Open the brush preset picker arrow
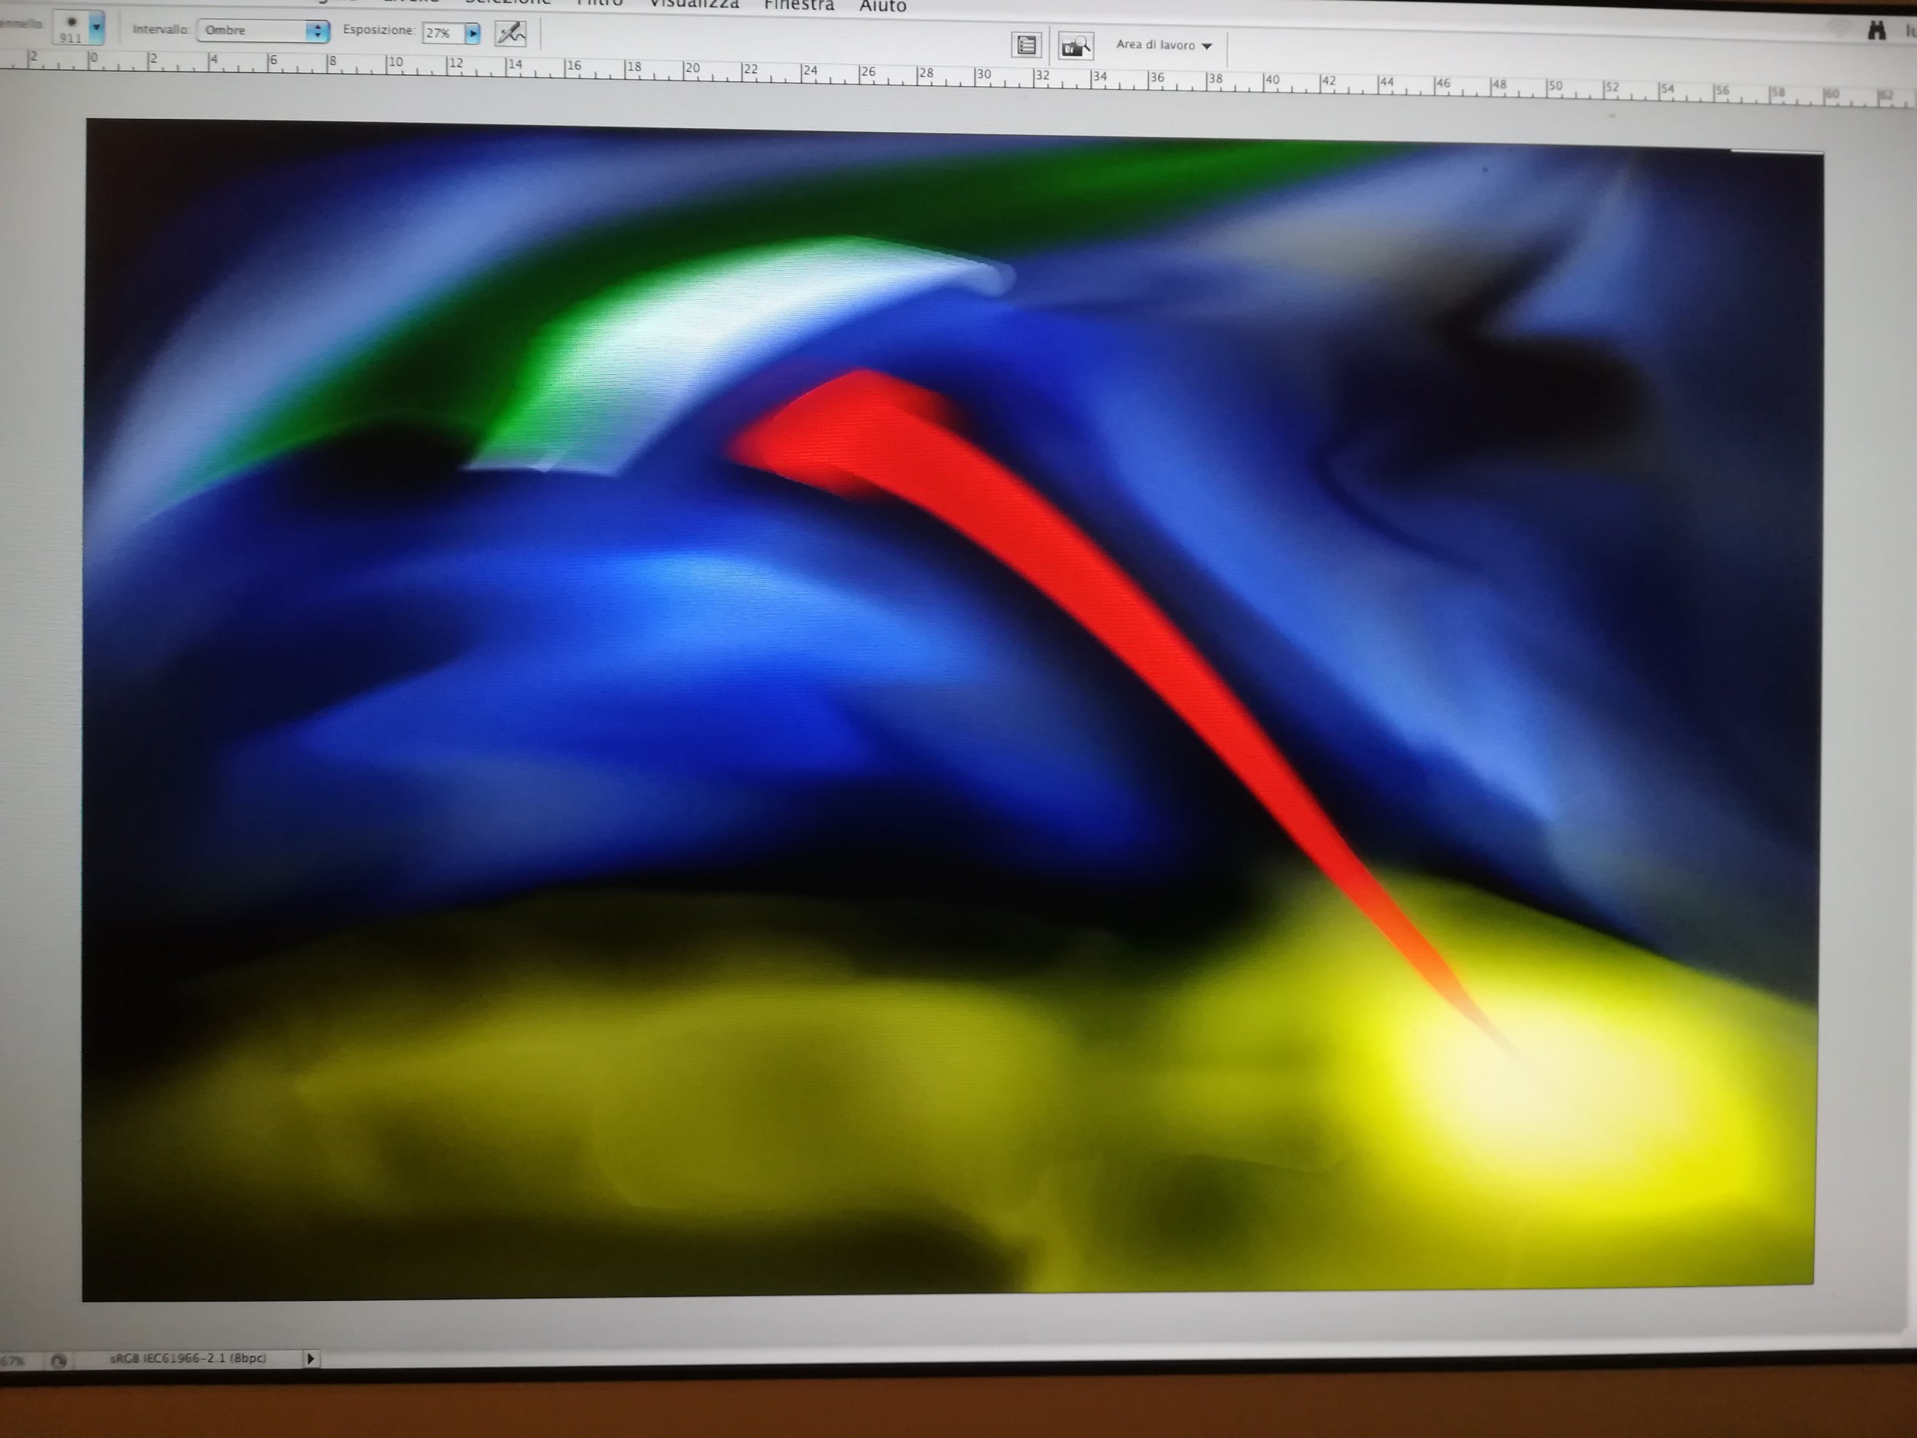This screenshot has height=1438, width=1917. click(97, 28)
